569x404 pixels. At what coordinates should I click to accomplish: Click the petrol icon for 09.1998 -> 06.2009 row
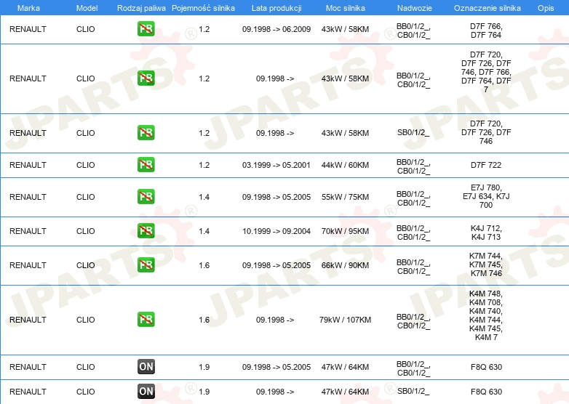(x=146, y=30)
